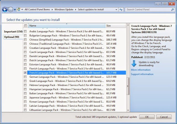This screenshot has height=124, width=177.
Task: Click the refresh address bar button
Action: 121,10
